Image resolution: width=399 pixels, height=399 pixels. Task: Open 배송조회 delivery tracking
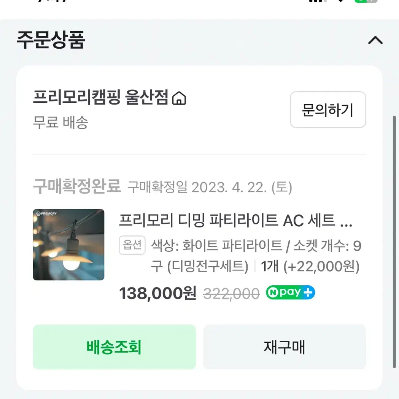click(x=114, y=347)
